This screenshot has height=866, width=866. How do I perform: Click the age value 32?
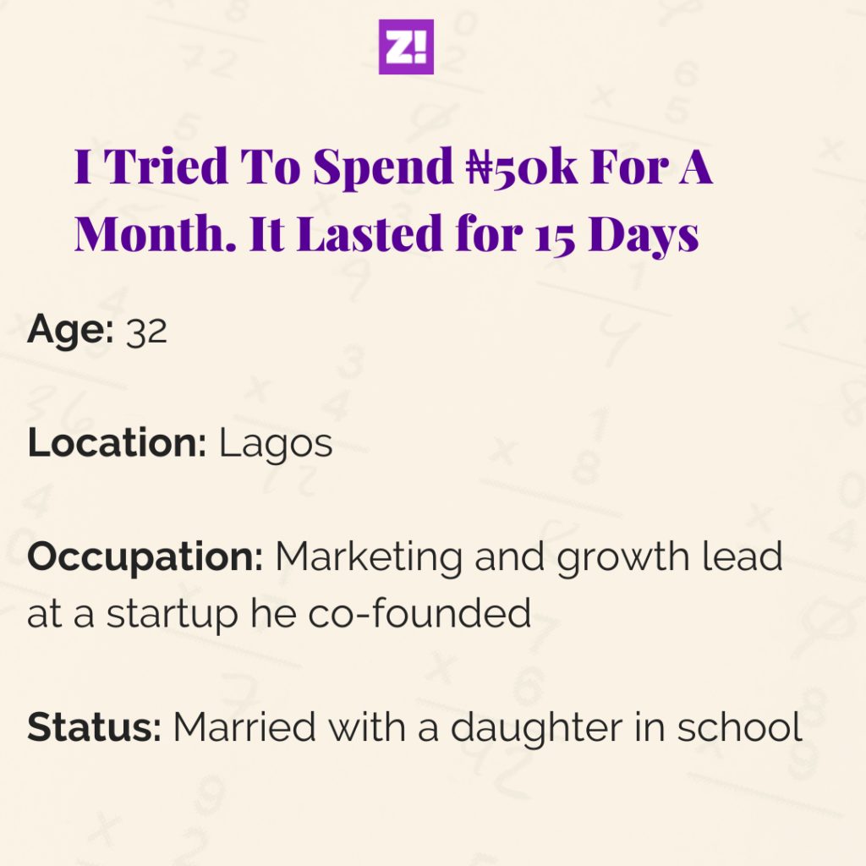tap(146, 332)
